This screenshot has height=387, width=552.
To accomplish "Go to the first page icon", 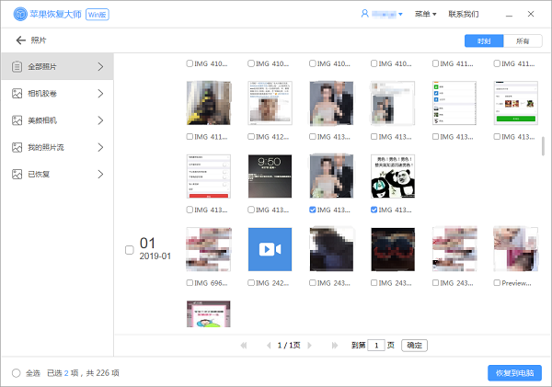I will pos(244,345).
